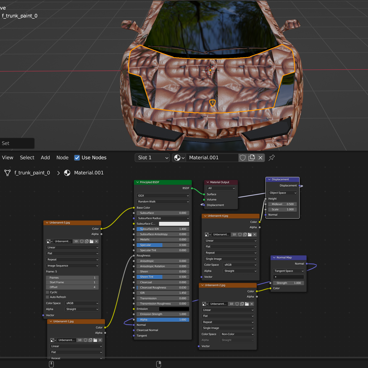Unlink image X in Unbenannt-4.jpg node
The height and width of the screenshot is (368, 368).
click(x=254, y=234)
